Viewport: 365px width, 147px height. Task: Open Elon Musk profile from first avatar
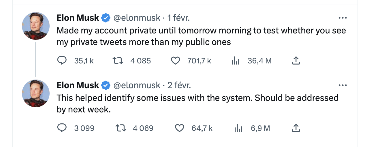[36, 26]
